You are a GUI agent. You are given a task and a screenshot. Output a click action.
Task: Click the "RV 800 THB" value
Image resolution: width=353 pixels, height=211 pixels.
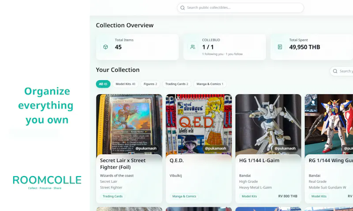point(288,196)
